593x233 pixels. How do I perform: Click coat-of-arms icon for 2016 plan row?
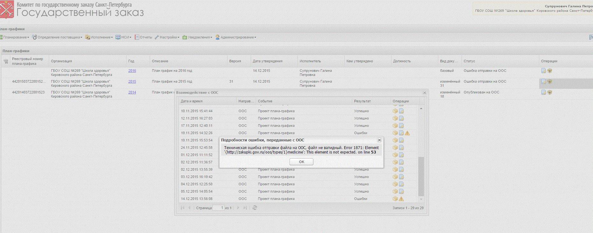[550, 71]
